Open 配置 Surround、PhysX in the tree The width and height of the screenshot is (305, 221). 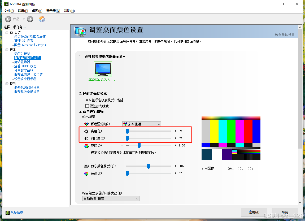(x=30, y=45)
